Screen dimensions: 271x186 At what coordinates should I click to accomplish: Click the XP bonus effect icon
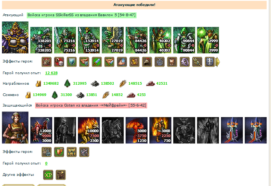tap(48, 175)
